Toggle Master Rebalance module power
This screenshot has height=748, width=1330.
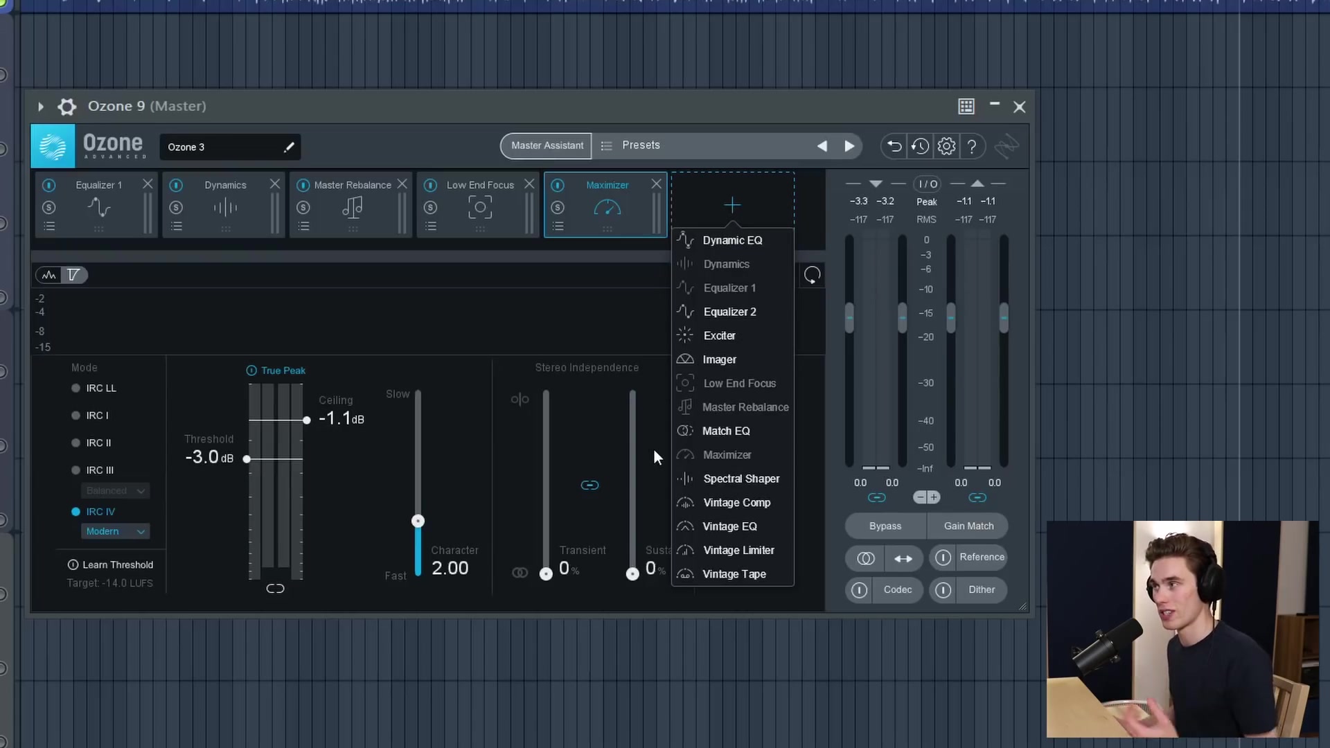pyautogui.click(x=303, y=185)
